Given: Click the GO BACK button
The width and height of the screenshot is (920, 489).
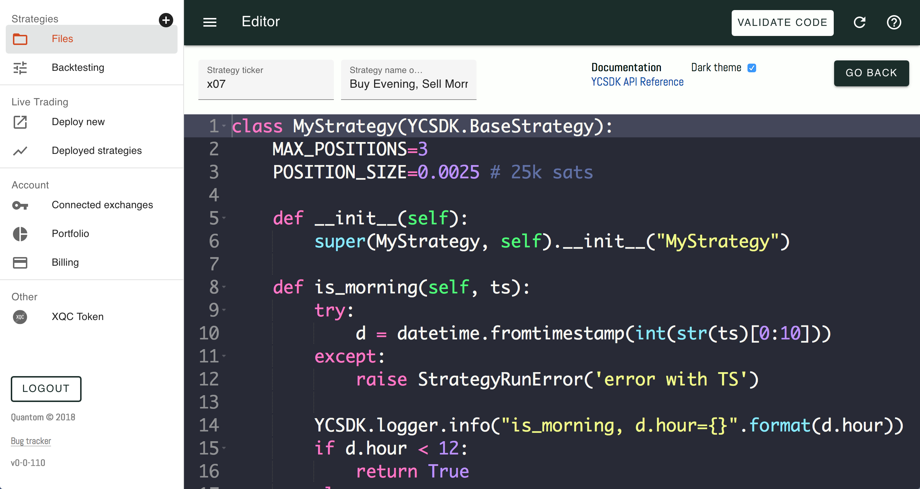Looking at the screenshot, I should click(x=871, y=73).
